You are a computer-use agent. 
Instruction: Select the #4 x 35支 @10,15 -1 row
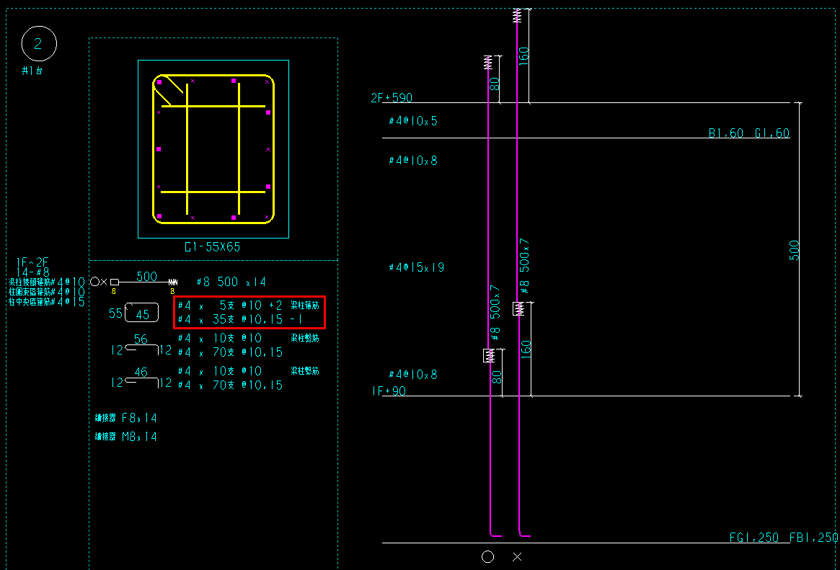(x=241, y=319)
